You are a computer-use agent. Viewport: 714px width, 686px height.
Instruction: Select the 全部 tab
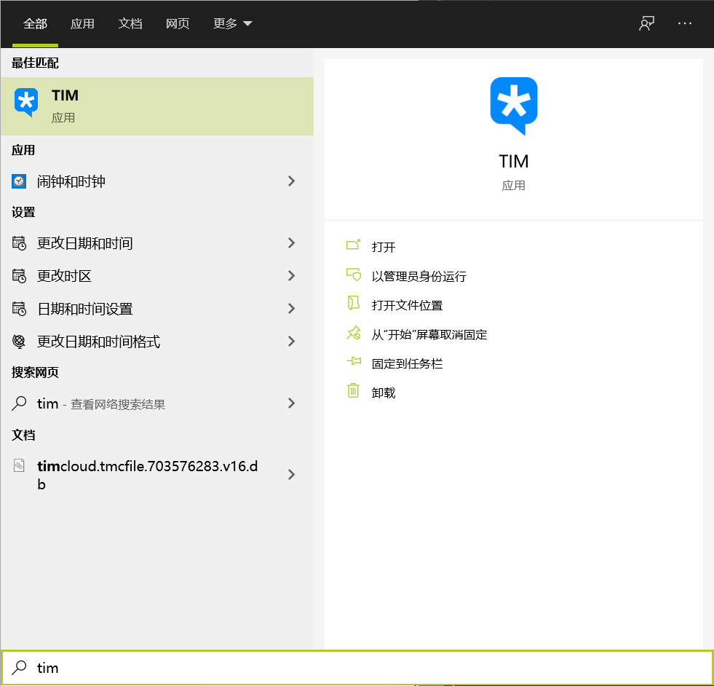(35, 24)
